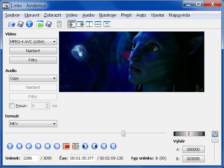The width and height of the screenshot is (224, 168).
Task: Set selection marker A
Action: [66, 146]
